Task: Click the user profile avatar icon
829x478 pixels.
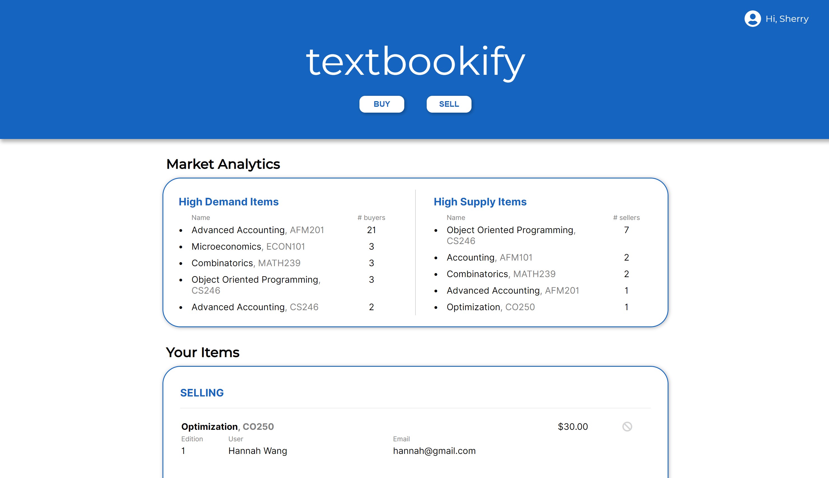Action: 752,19
